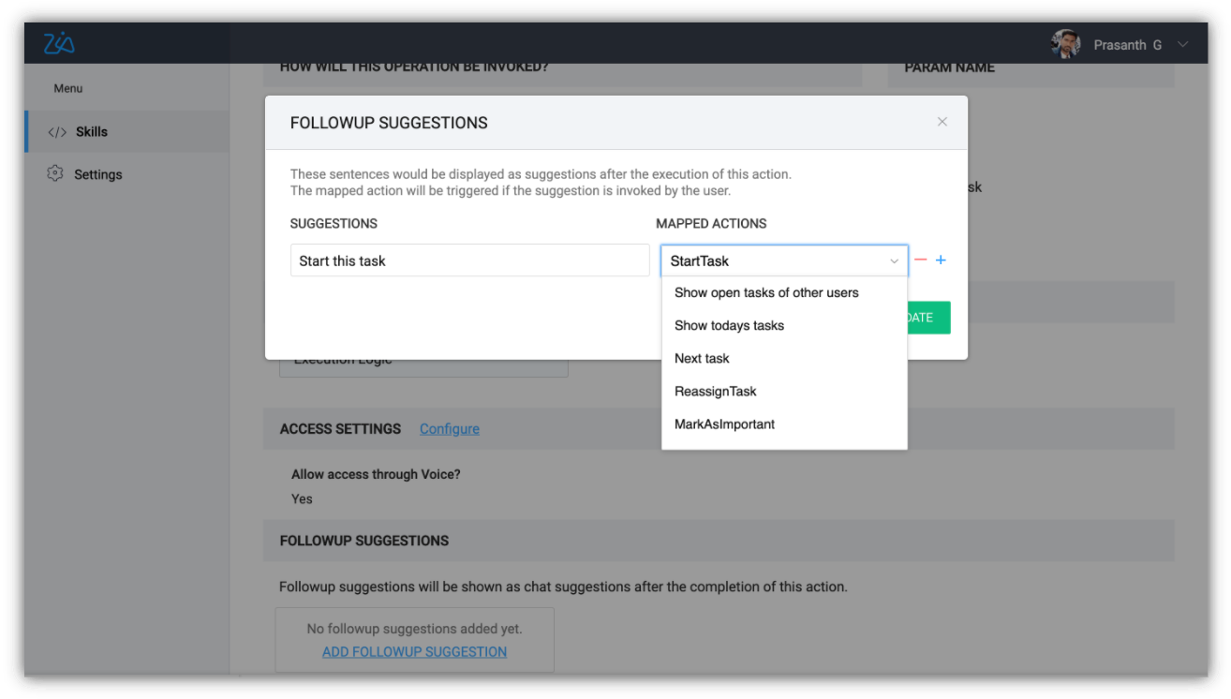Expand the user account chevron menu
The image size is (1231, 699).
point(1182,45)
